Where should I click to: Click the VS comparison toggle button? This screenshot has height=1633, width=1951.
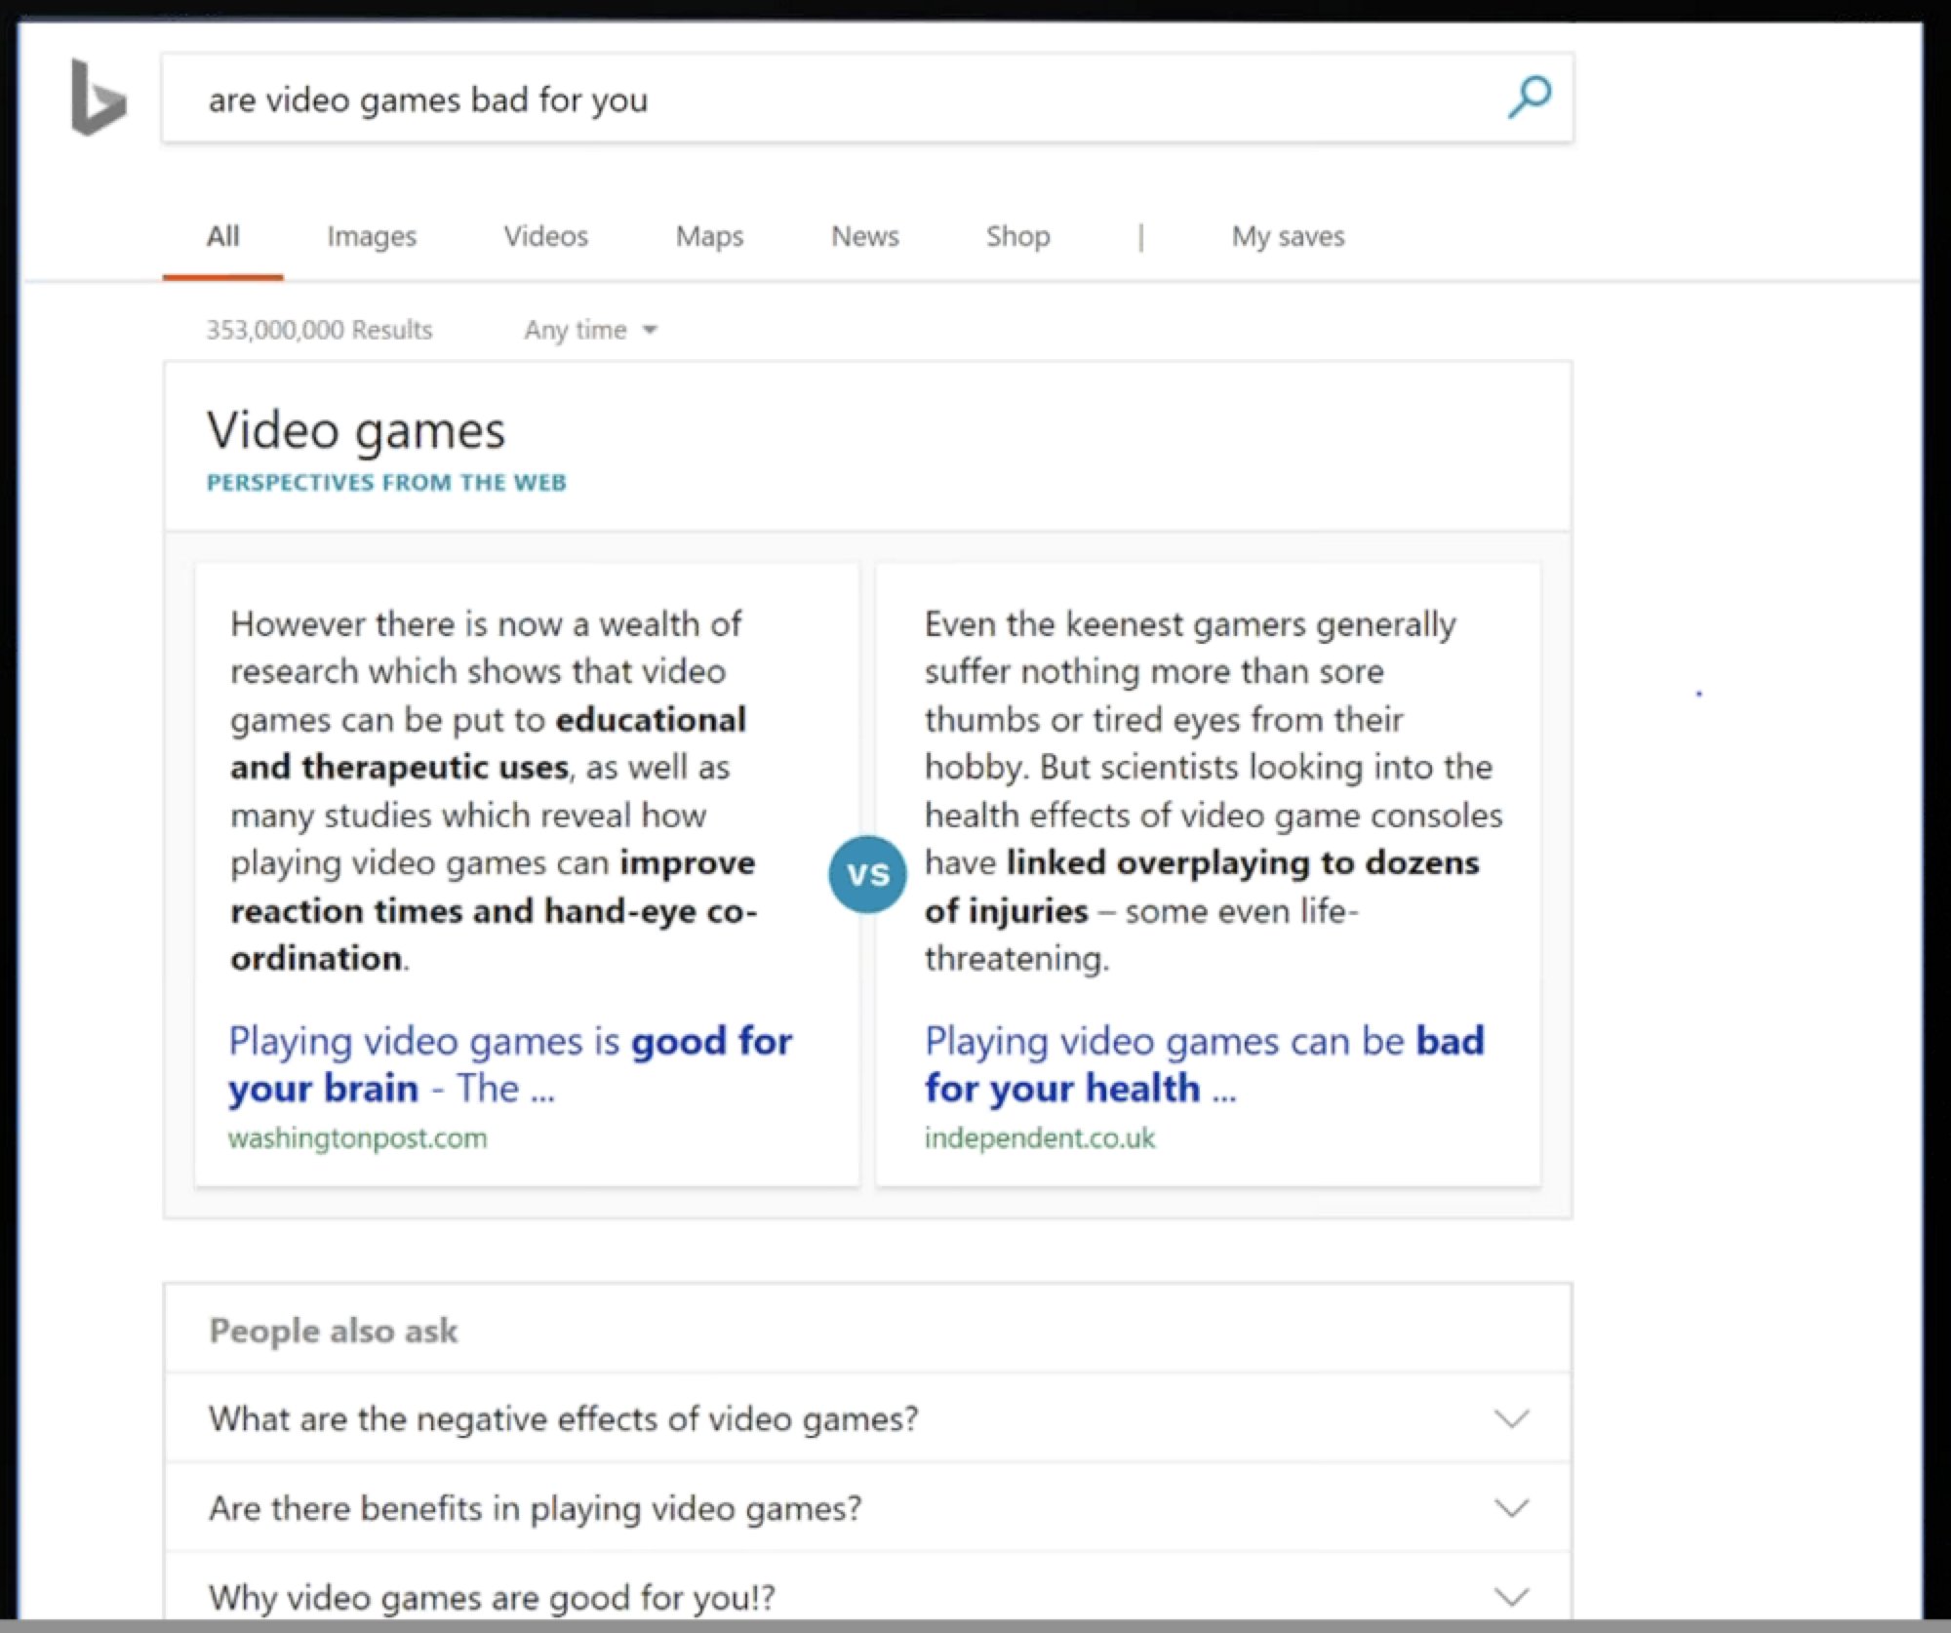(x=865, y=875)
